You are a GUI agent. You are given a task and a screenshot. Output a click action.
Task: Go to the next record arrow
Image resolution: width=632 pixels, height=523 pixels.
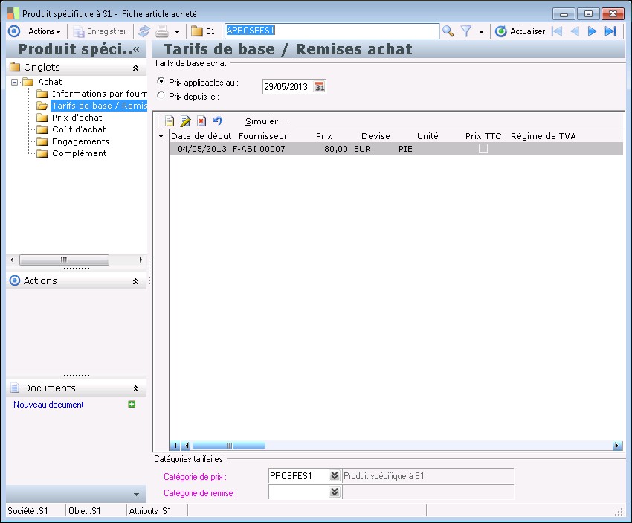coord(593,31)
